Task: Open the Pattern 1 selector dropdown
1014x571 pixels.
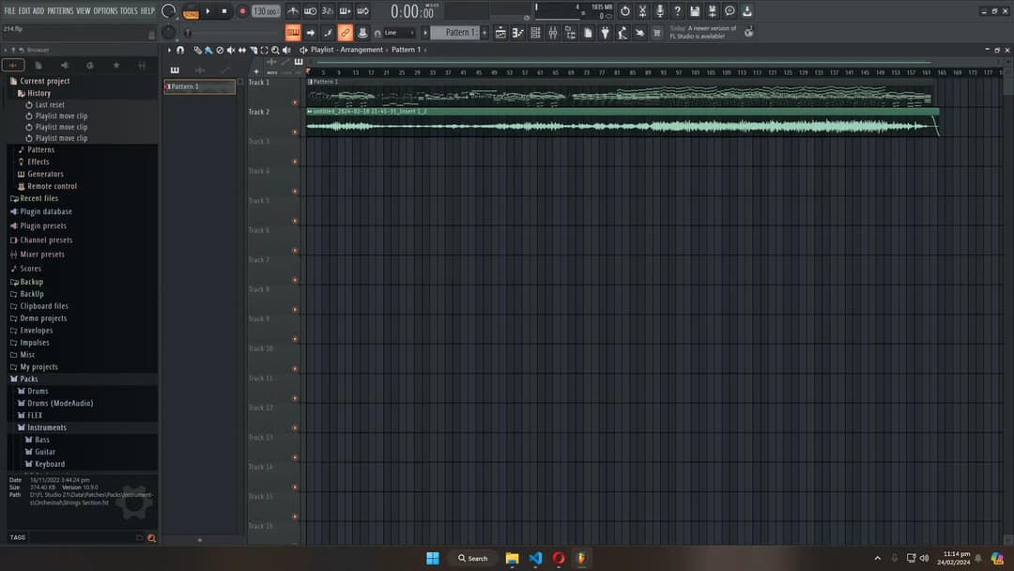Action: 457,33
